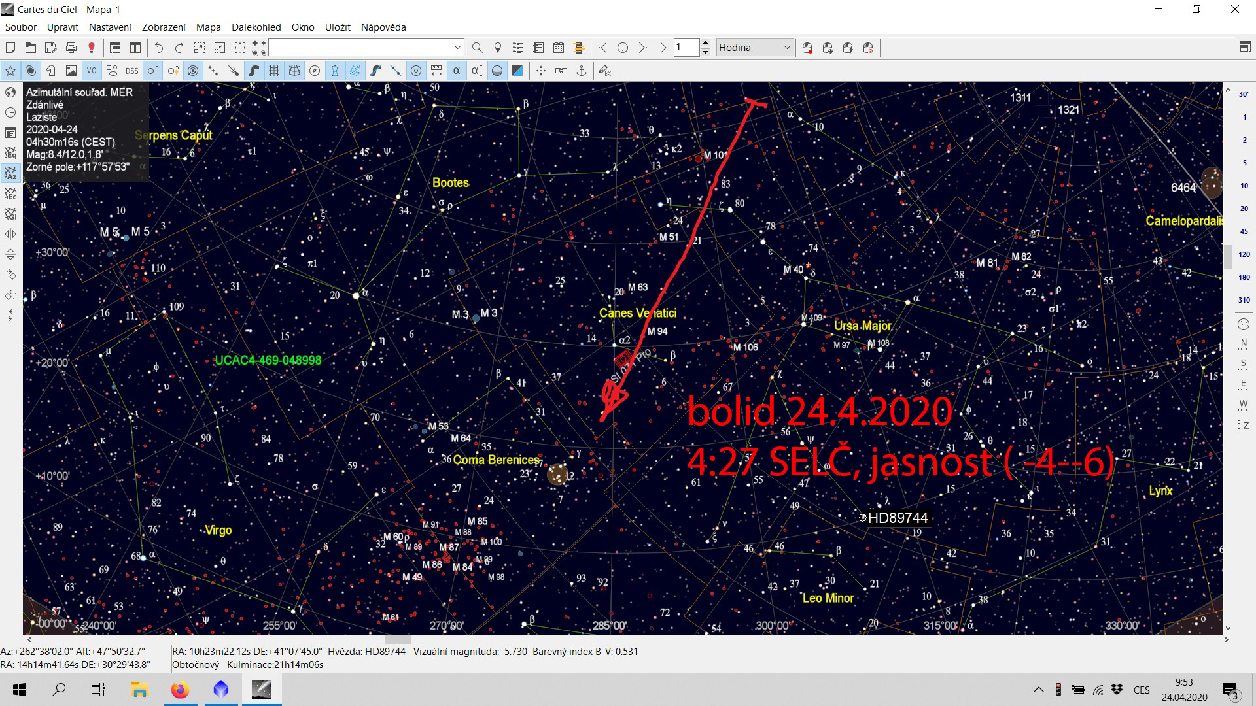
Task: Click the magnifier search icon
Action: click(x=477, y=48)
